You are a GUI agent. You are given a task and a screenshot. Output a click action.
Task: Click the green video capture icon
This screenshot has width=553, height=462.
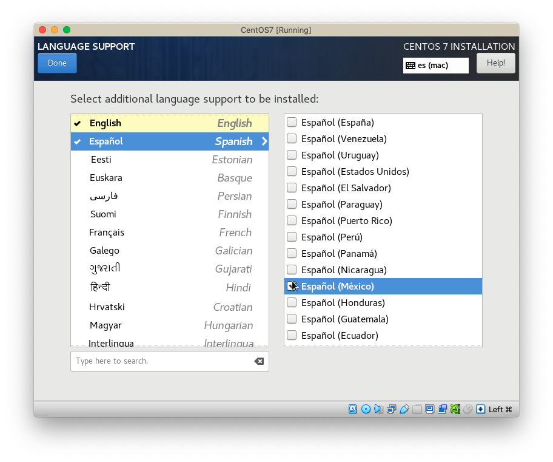click(455, 409)
